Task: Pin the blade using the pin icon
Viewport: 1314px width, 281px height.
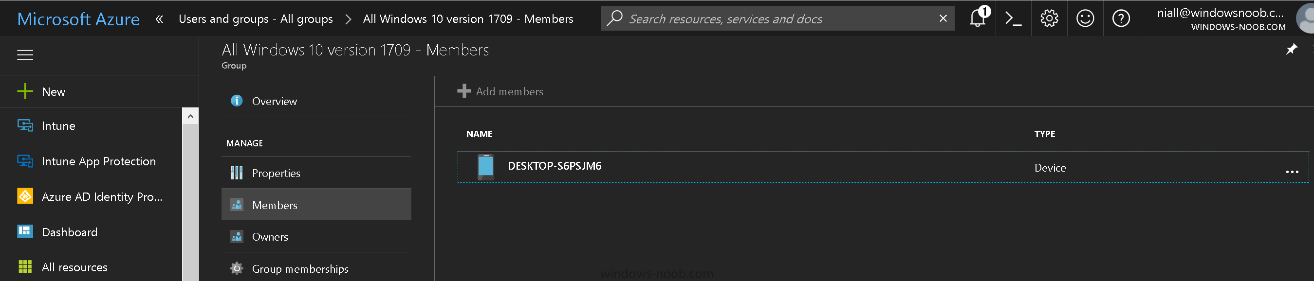Action: tap(1292, 50)
